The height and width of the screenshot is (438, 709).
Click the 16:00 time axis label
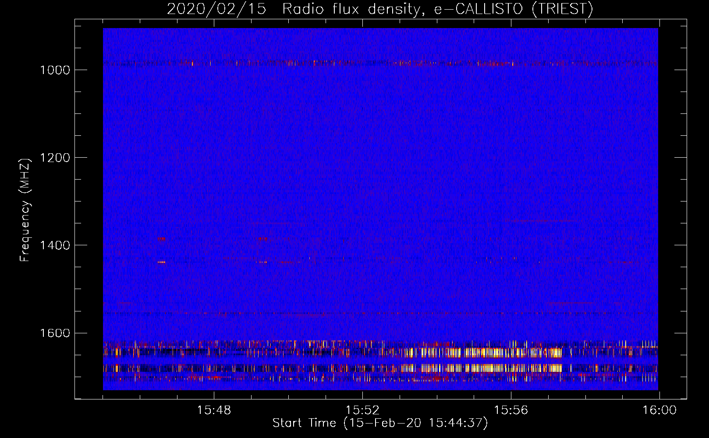659,410
